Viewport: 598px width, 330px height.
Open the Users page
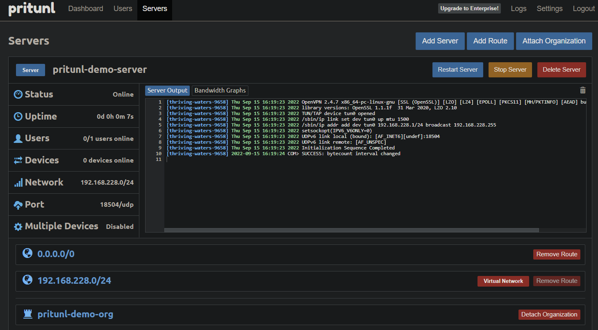pyautogui.click(x=123, y=9)
